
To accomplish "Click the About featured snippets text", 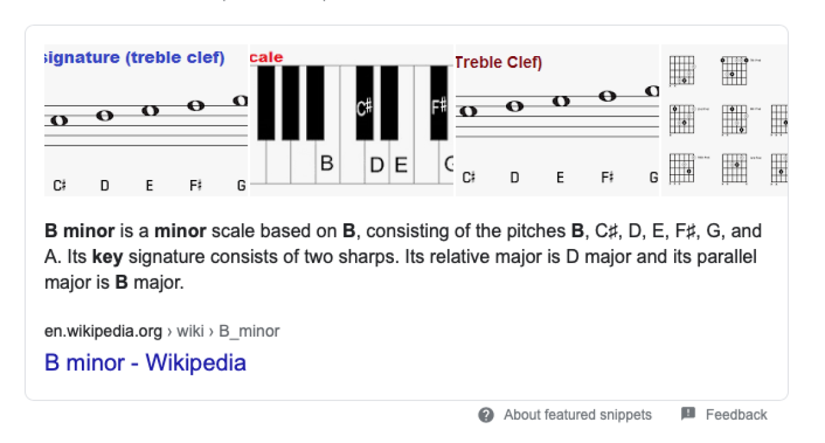I will (x=577, y=415).
